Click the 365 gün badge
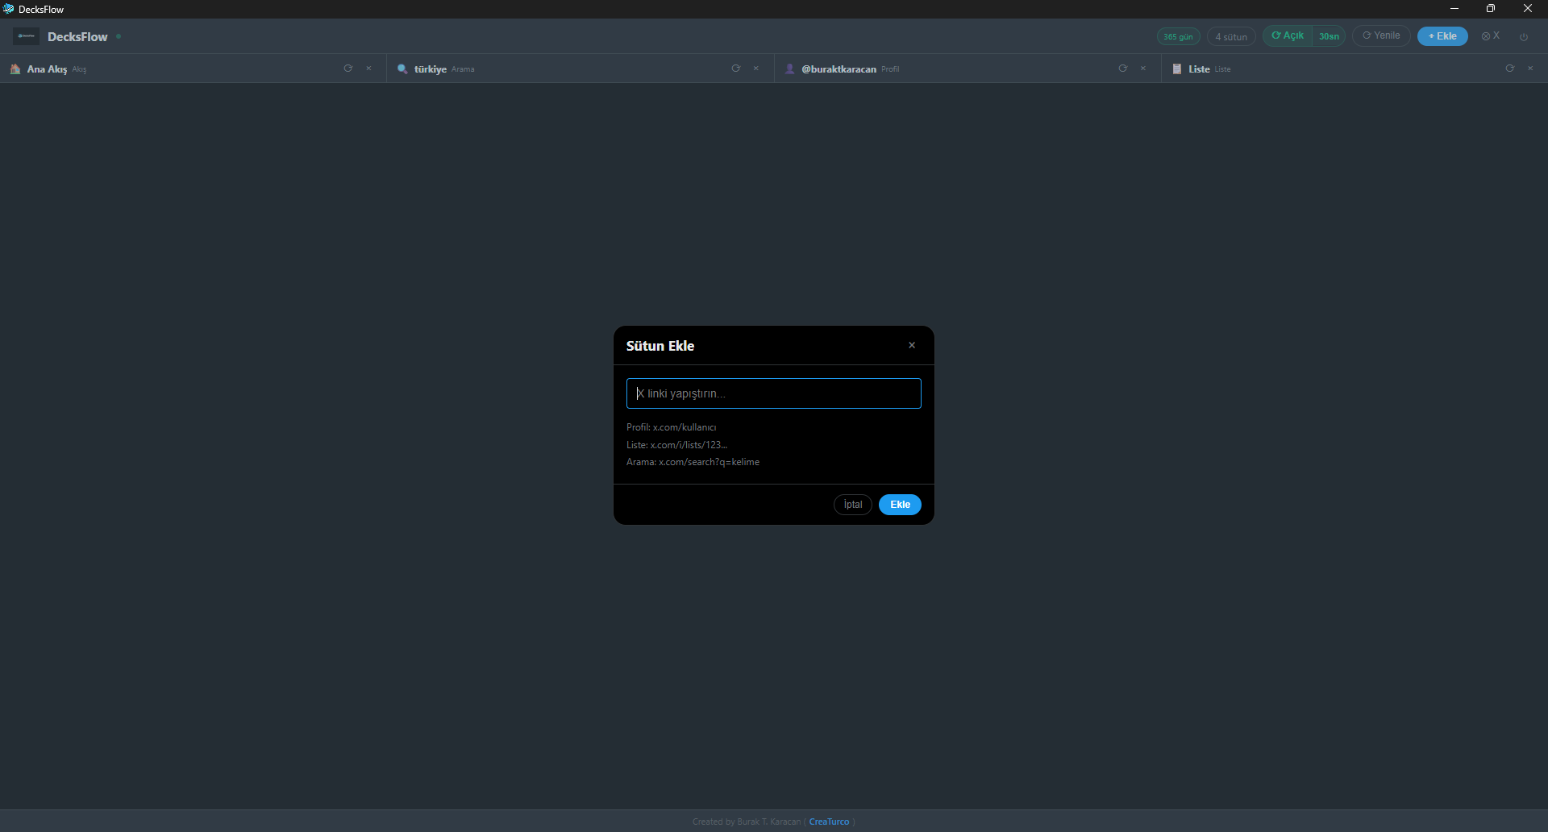 pos(1178,37)
